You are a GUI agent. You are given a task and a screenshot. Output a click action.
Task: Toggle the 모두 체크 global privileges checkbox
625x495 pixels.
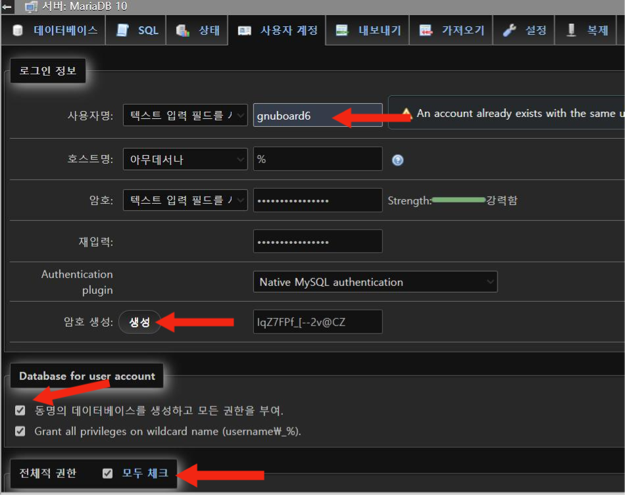108,473
